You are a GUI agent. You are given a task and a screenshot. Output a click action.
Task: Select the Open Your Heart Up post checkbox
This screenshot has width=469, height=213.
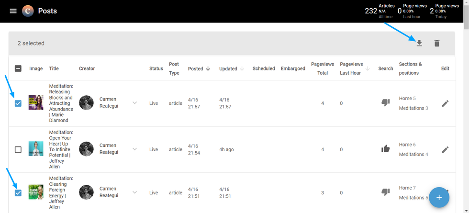click(18, 149)
